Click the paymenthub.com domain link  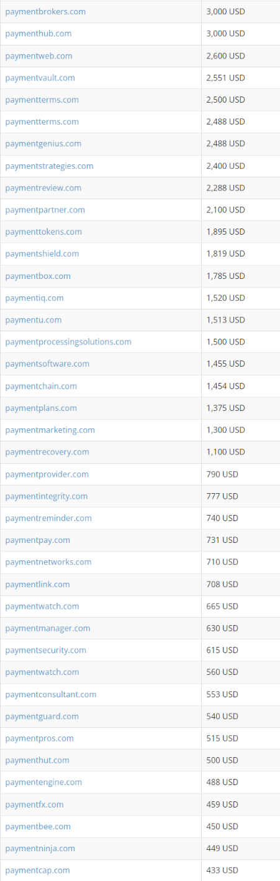point(38,34)
